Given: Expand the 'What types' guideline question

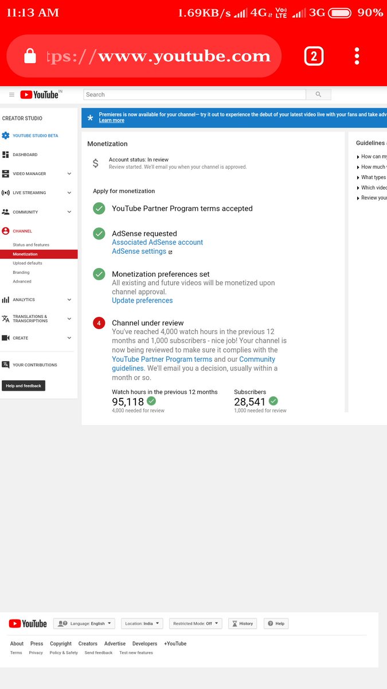Looking at the screenshot, I should [x=372, y=177].
